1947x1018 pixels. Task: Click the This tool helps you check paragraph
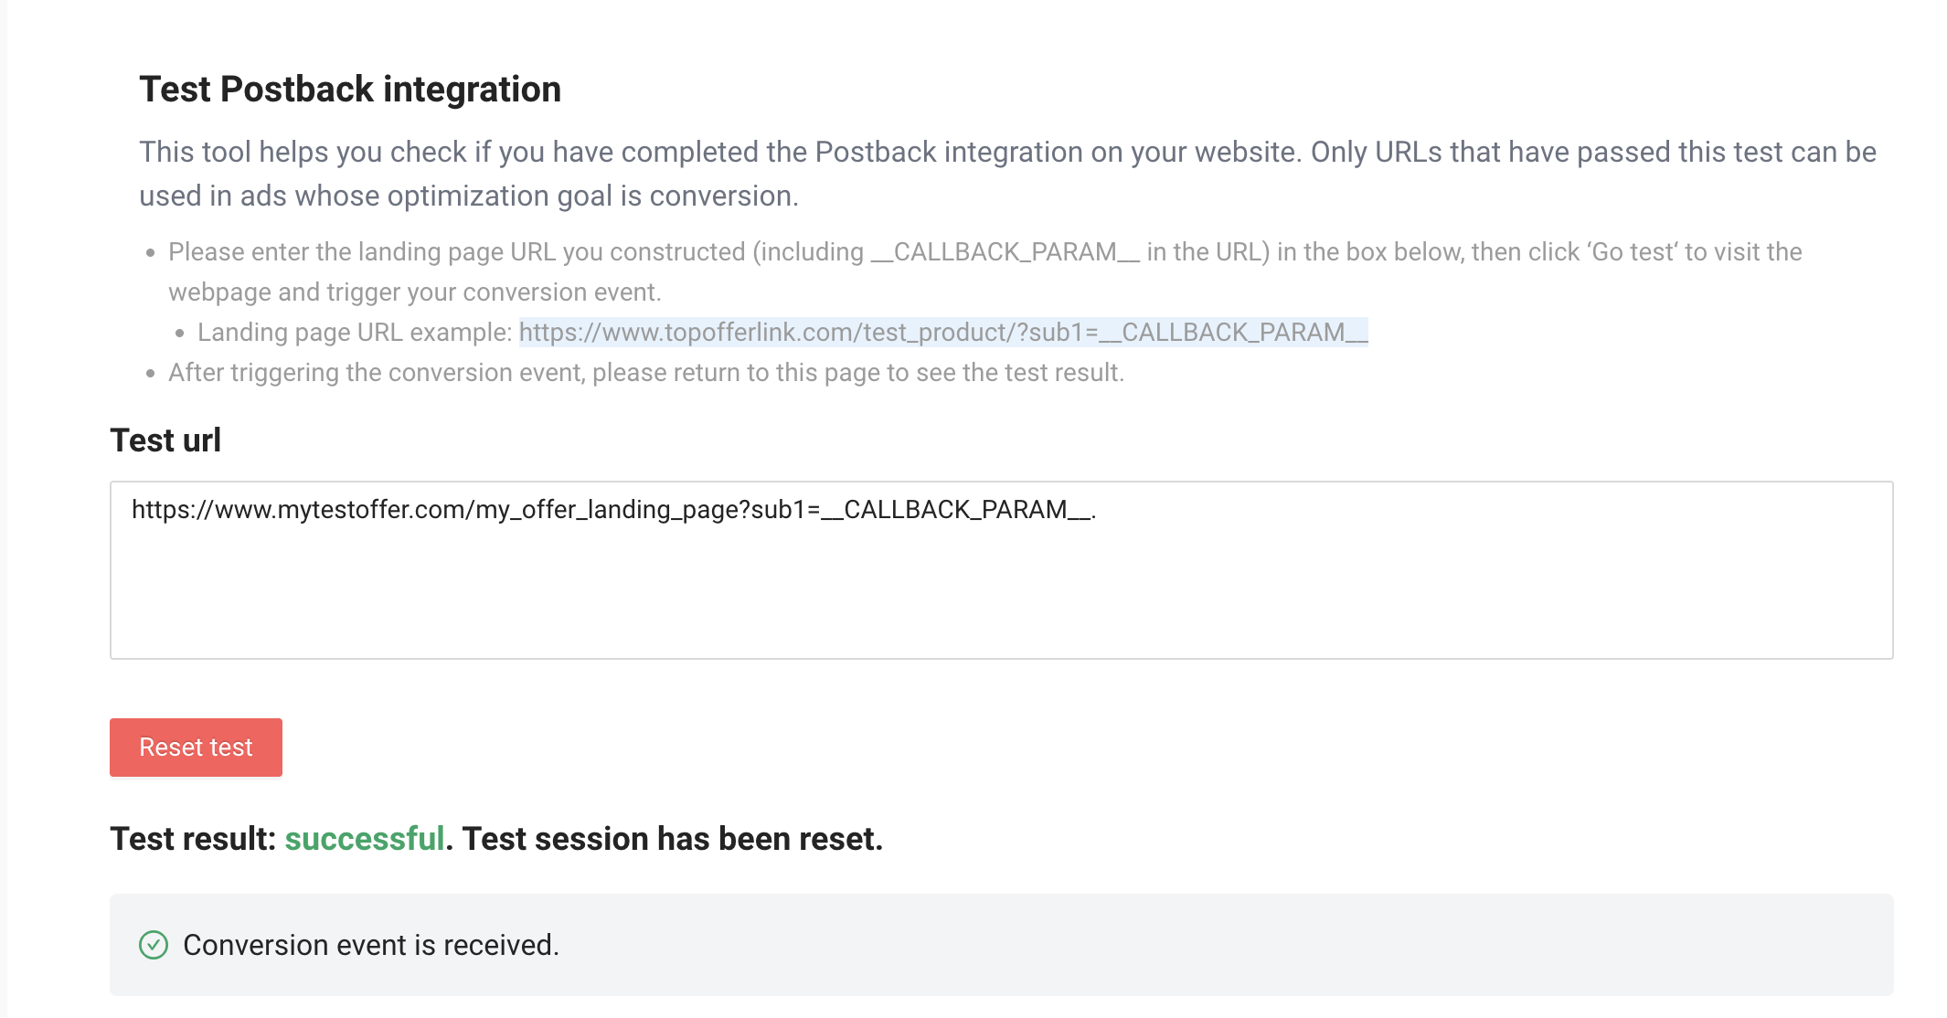pyautogui.click(x=1007, y=174)
